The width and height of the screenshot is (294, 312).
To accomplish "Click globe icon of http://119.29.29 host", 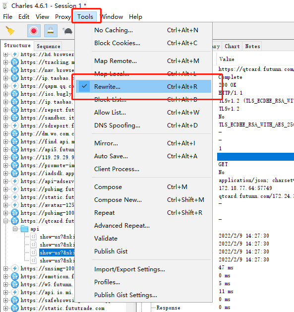I will pos(15,157).
